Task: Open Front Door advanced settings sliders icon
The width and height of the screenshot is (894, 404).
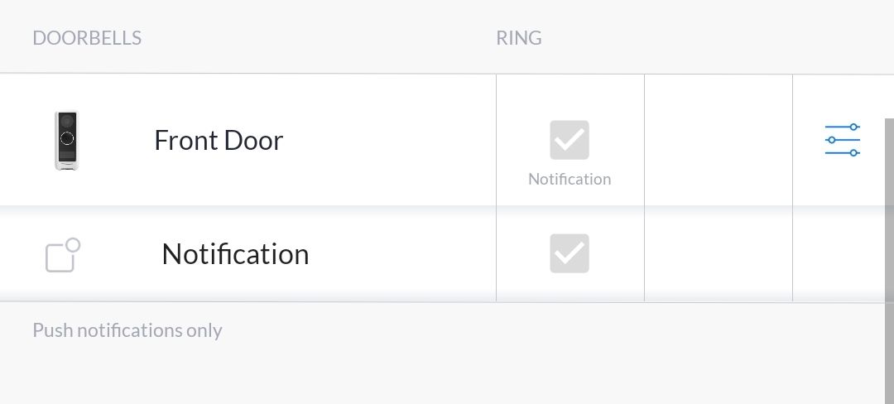Action: [843, 140]
